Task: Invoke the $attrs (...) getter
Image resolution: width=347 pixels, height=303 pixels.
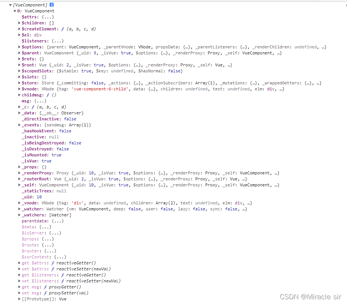Action: tap(48, 17)
